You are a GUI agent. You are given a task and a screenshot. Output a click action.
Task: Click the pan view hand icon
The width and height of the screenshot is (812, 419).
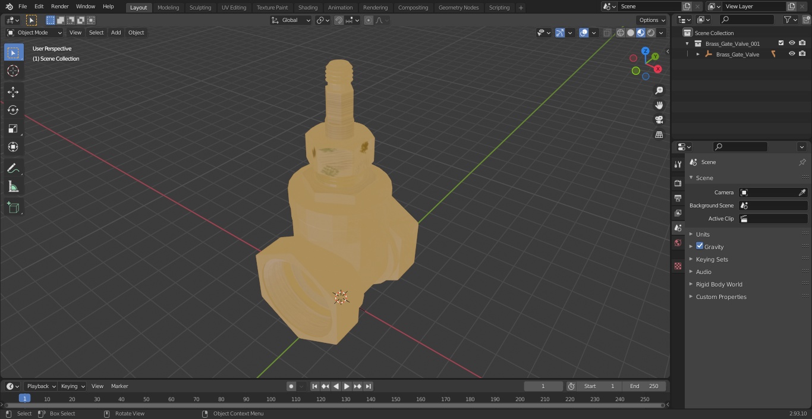point(659,105)
